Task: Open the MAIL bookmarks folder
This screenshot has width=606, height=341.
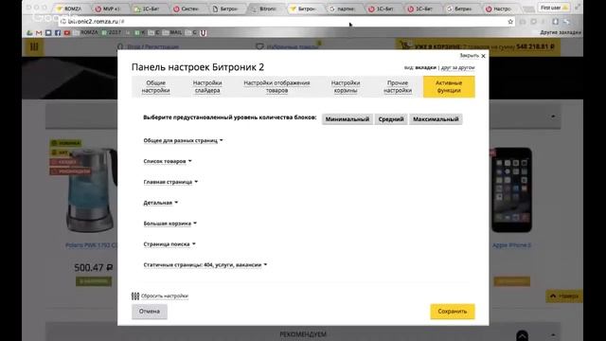Action: pos(172,33)
